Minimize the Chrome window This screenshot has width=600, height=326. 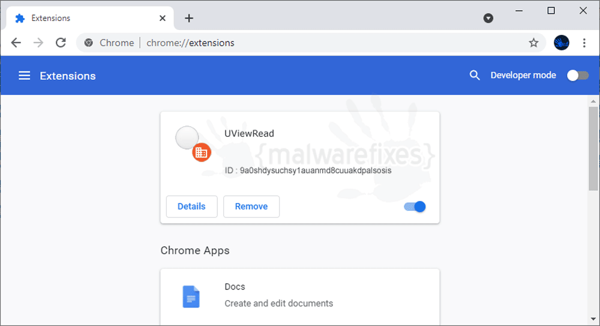[x=519, y=11]
